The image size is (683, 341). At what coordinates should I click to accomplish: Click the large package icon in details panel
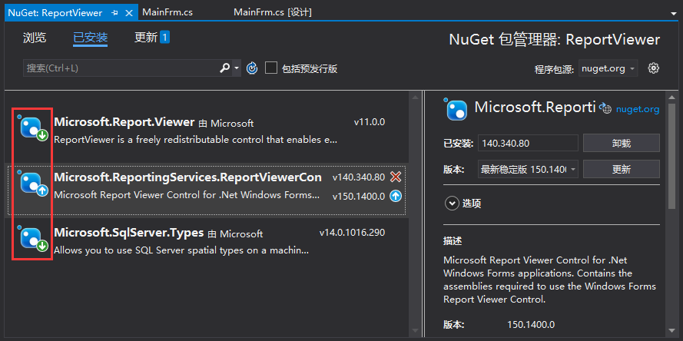pos(456,109)
